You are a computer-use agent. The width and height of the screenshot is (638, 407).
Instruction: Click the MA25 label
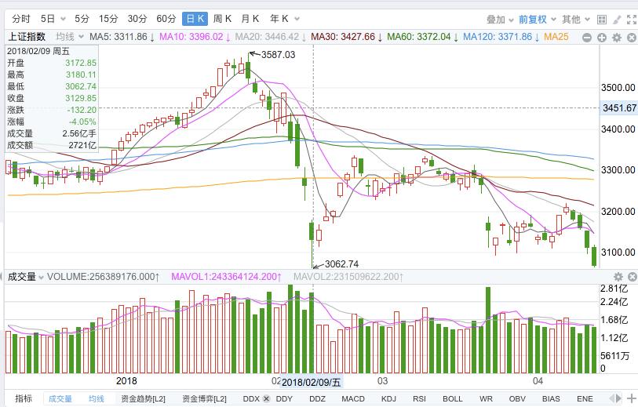[556, 37]
